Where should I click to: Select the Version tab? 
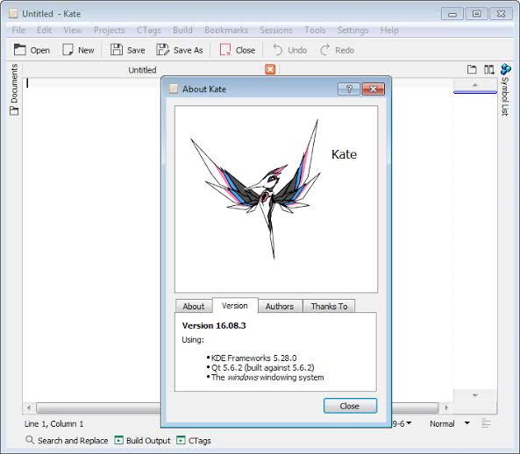(235, 305)
